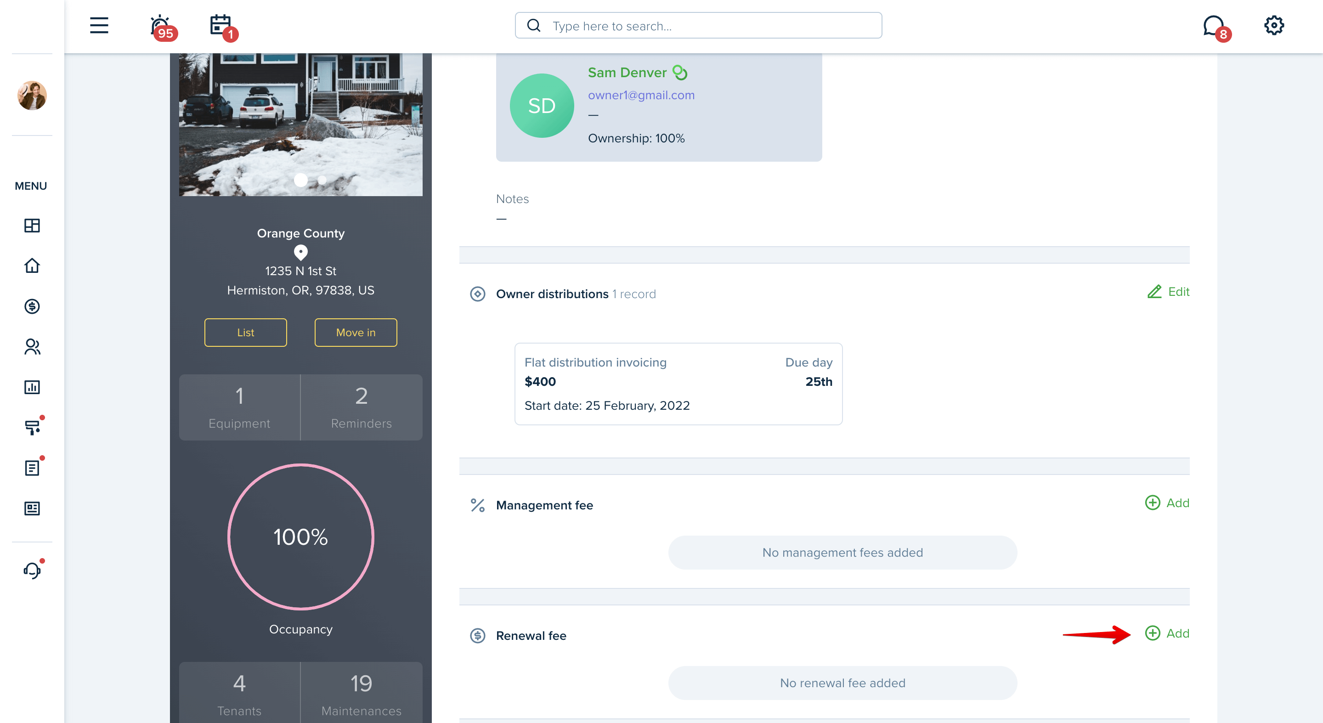Click the 100% Occupancy circle
Screen dimensions: 1323x723
pyautogui.click(x=300, y=537)
